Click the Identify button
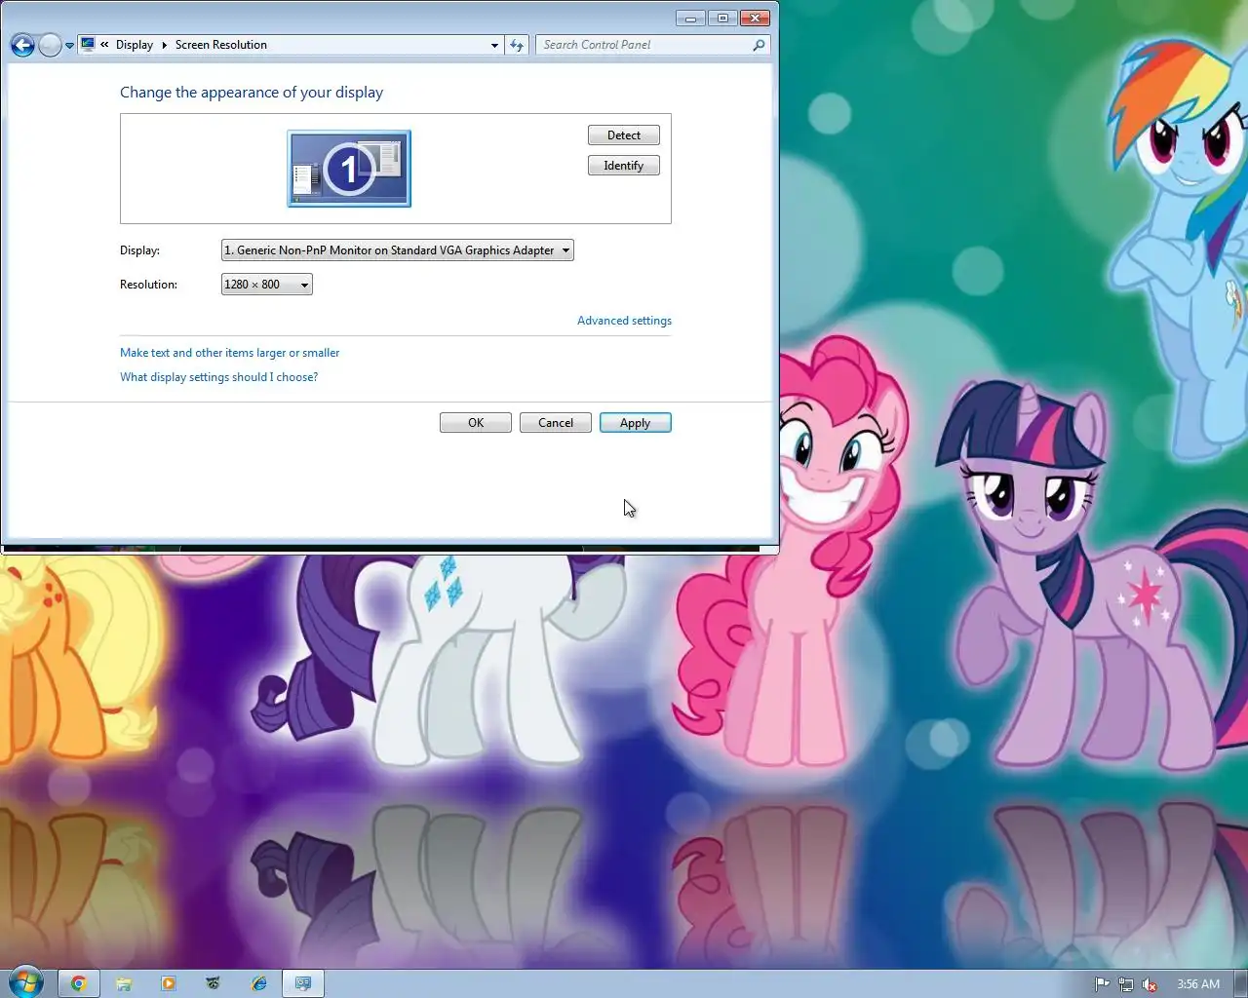 (x=624, y=166)
